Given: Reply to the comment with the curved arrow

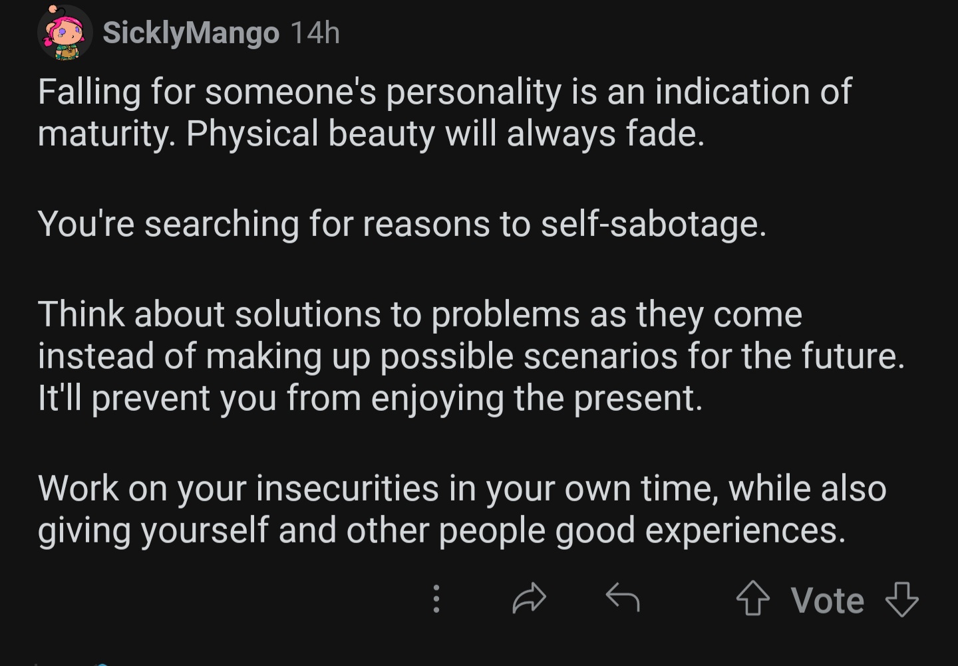Looking at the screenshot, I should coord(623,597).
